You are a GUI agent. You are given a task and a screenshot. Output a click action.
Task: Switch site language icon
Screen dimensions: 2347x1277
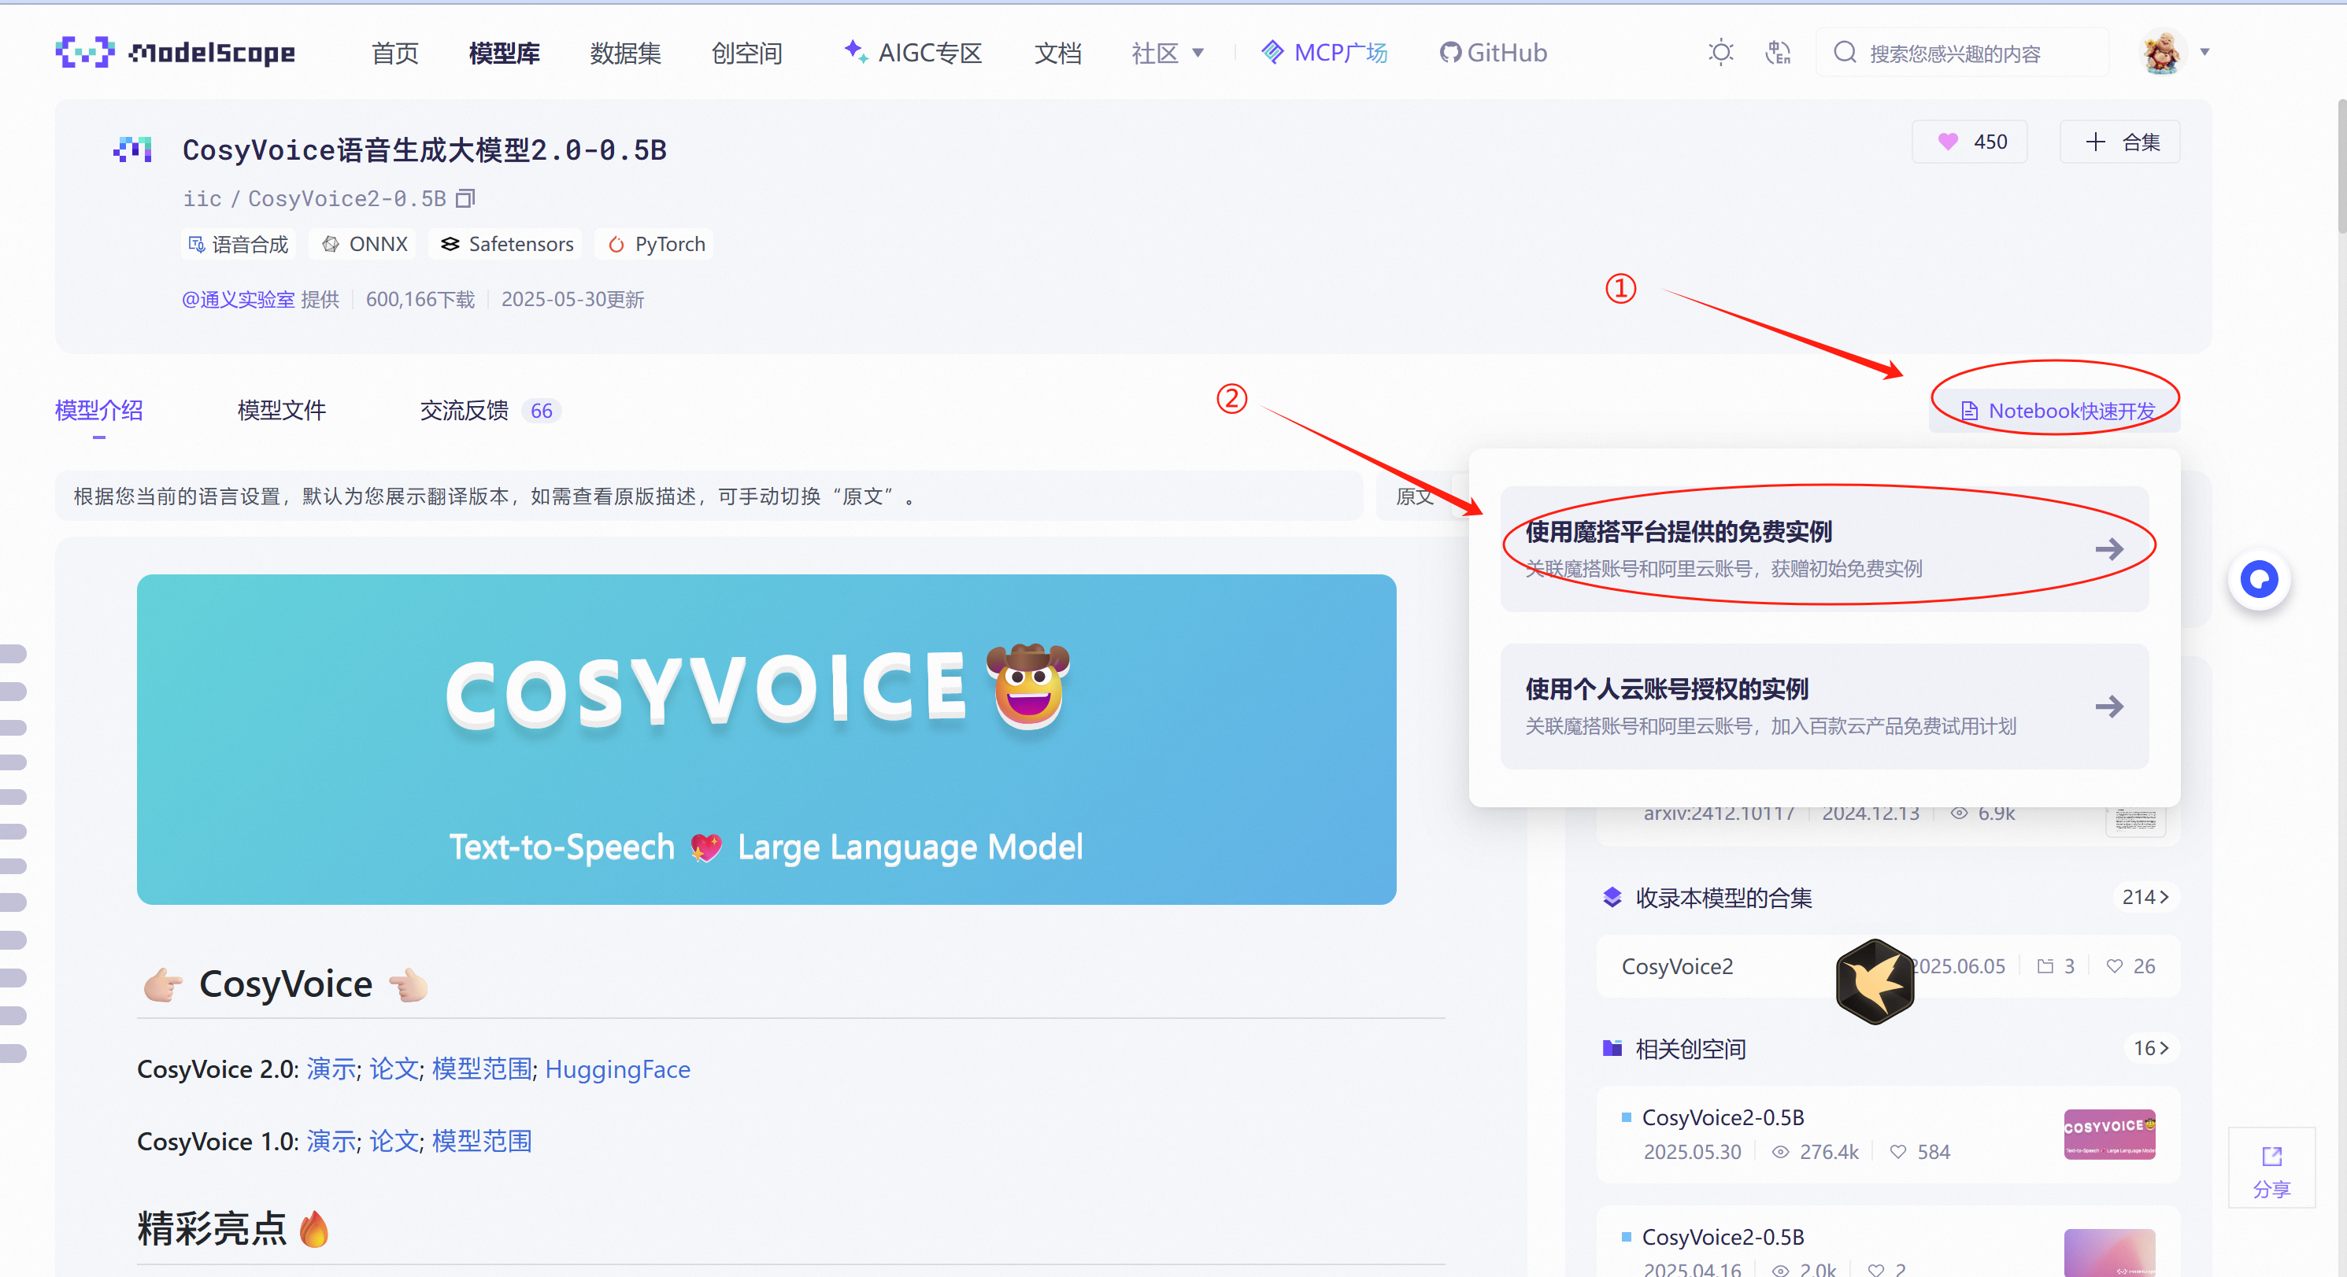(1778, 53)
